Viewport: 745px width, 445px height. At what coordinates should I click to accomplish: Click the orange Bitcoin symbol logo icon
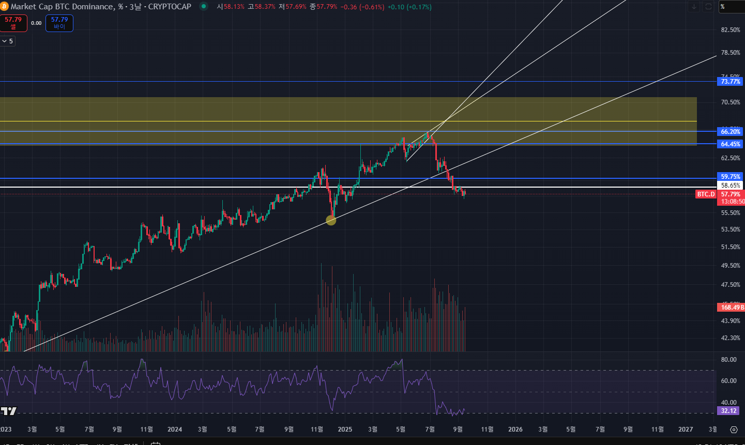4,7
